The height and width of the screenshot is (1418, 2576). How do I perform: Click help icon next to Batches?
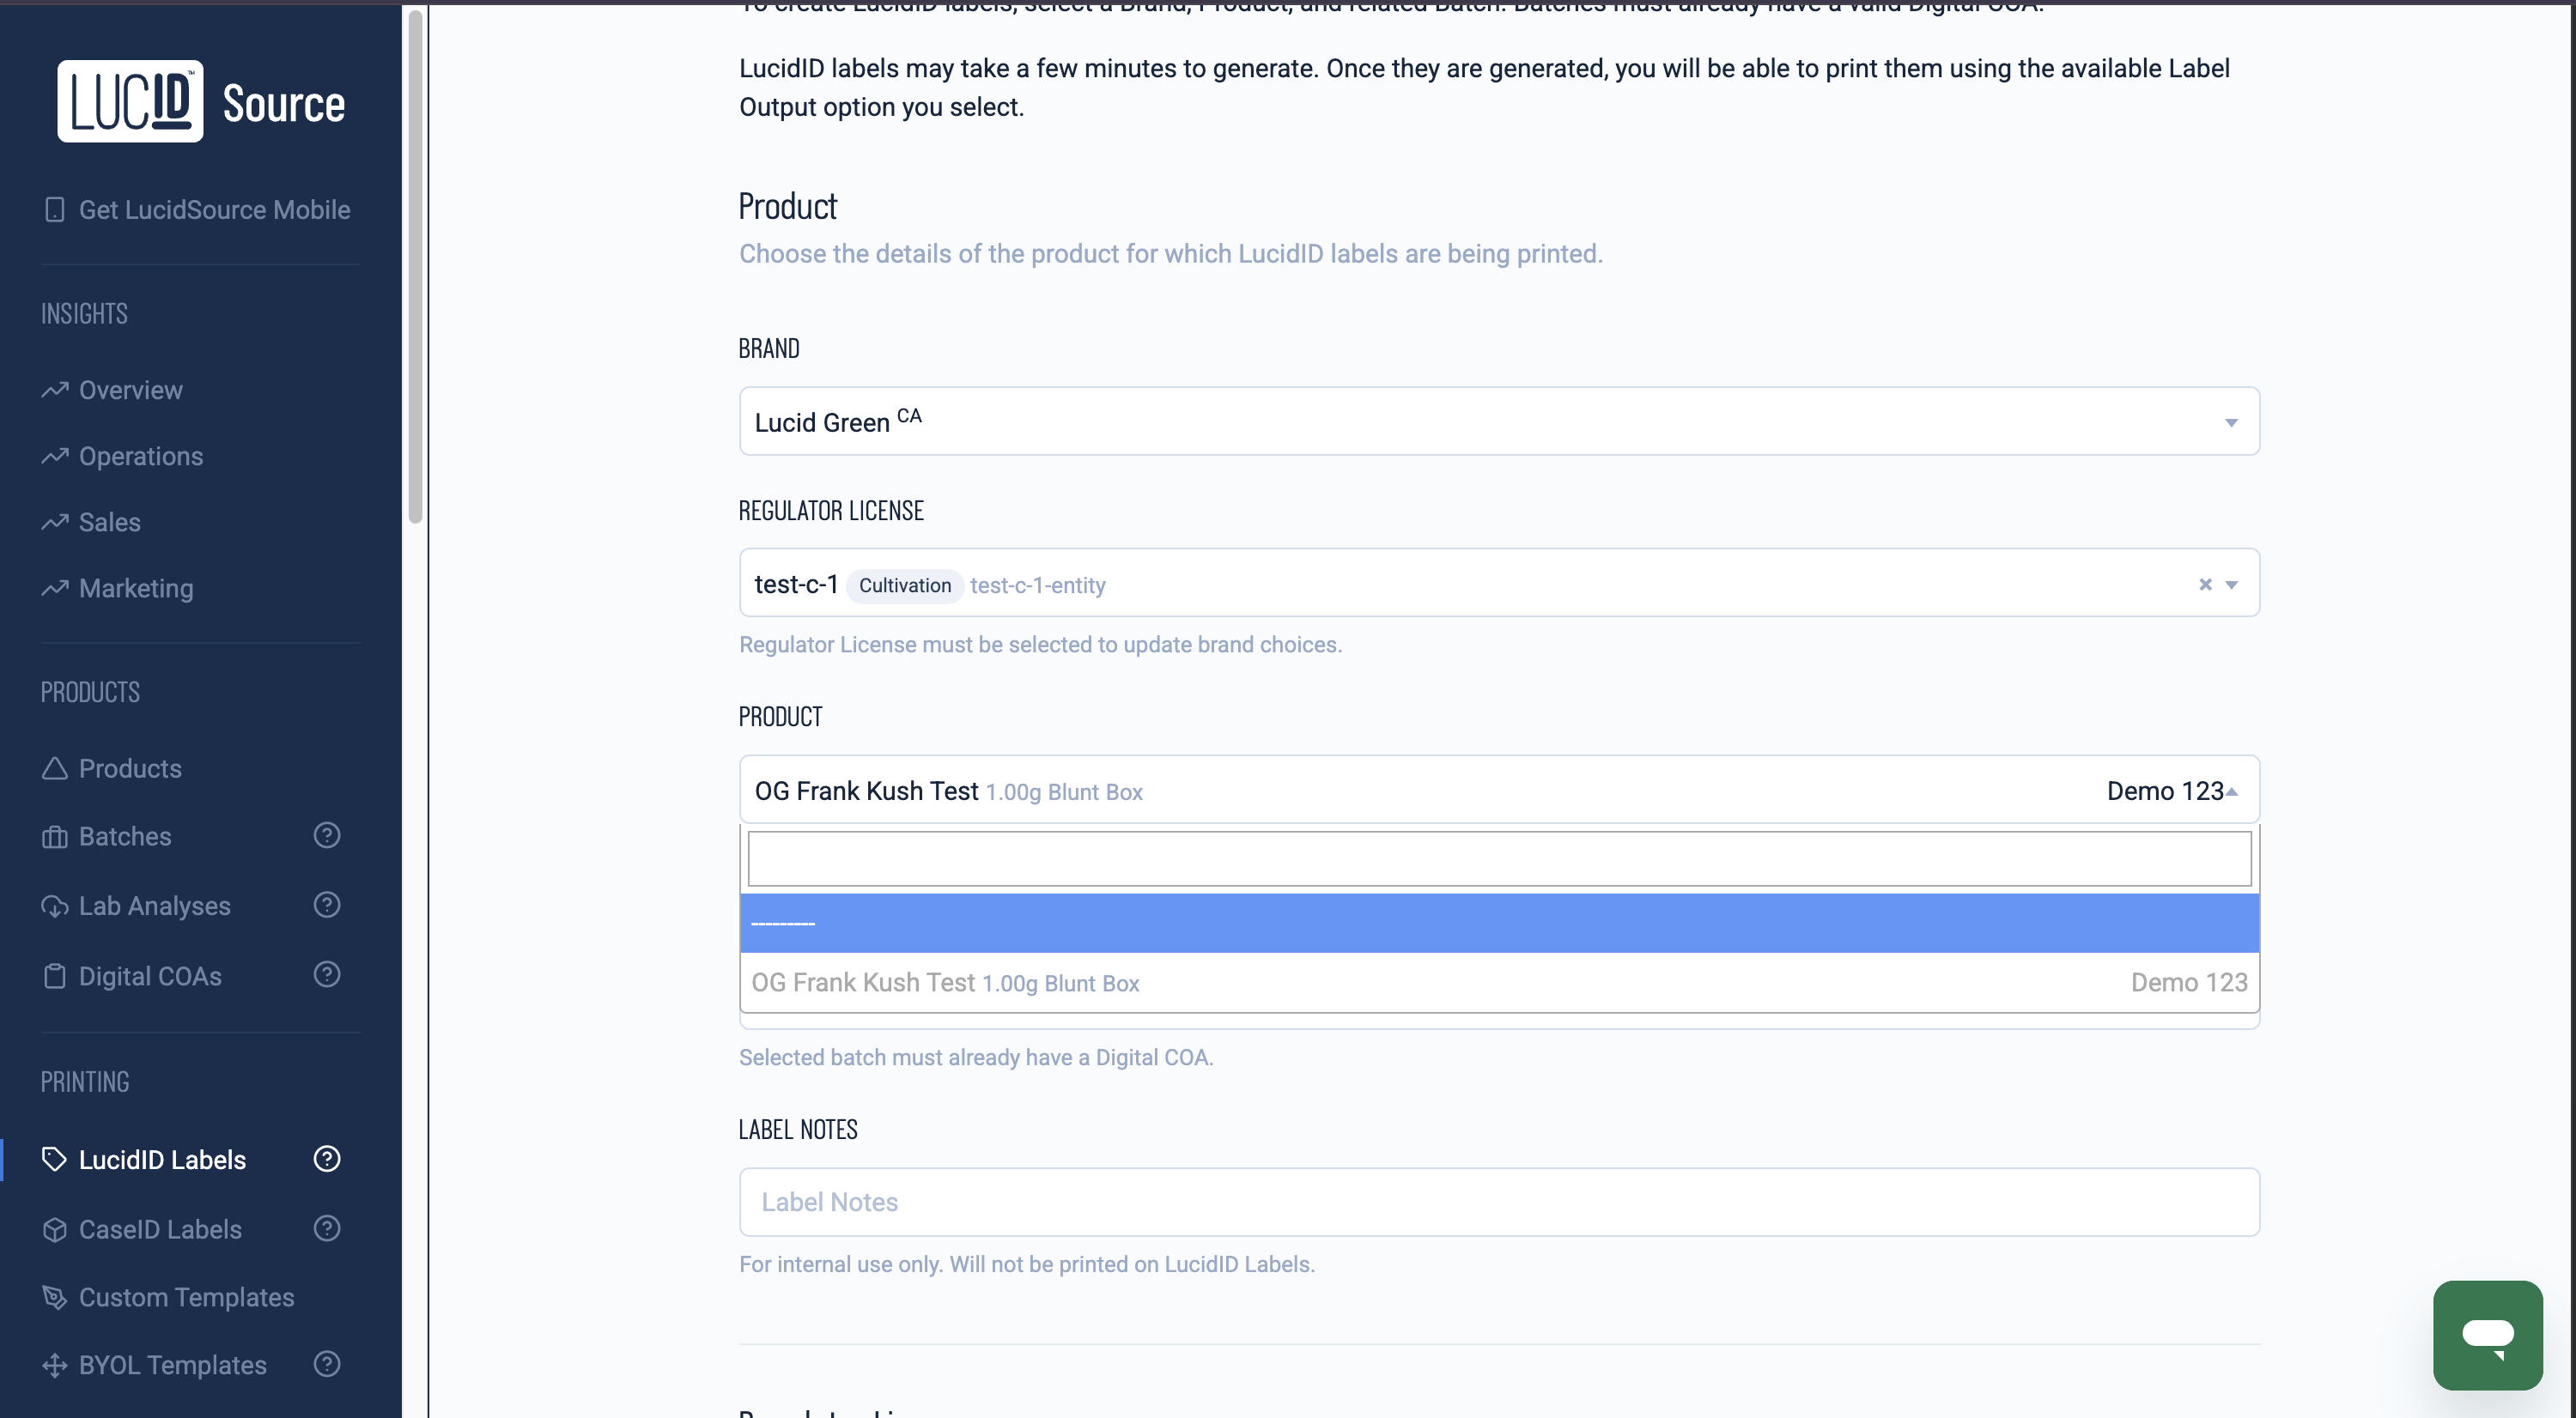coord(327,835)
